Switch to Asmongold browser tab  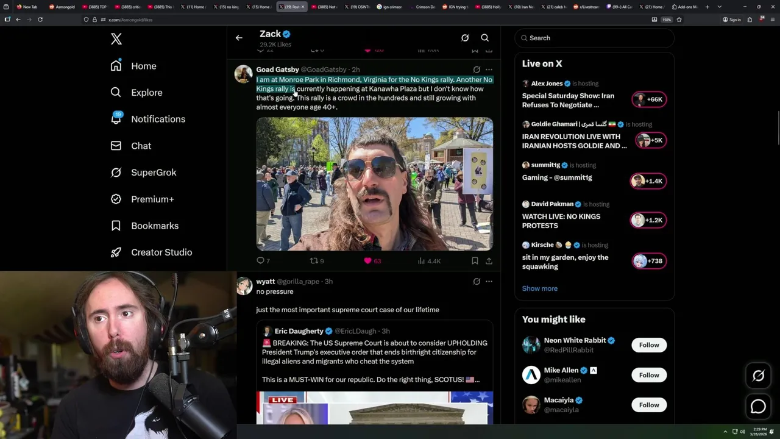coord(62,7)
